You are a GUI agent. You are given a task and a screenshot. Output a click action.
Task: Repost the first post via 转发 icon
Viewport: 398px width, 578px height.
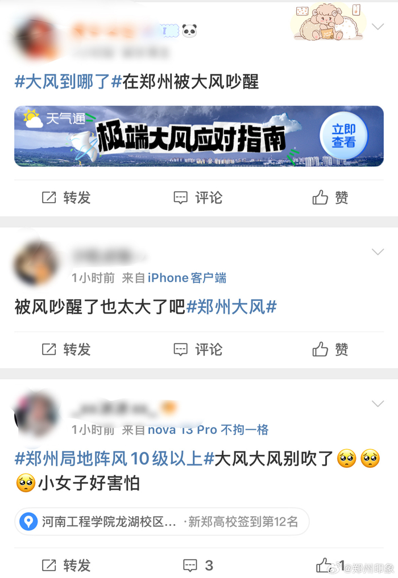click(66, 198)
